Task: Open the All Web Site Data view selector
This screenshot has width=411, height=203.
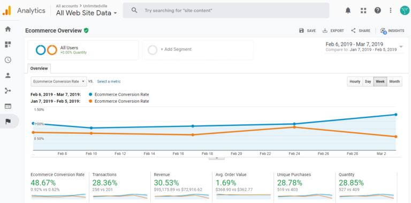Action: (x=86, y=13)
